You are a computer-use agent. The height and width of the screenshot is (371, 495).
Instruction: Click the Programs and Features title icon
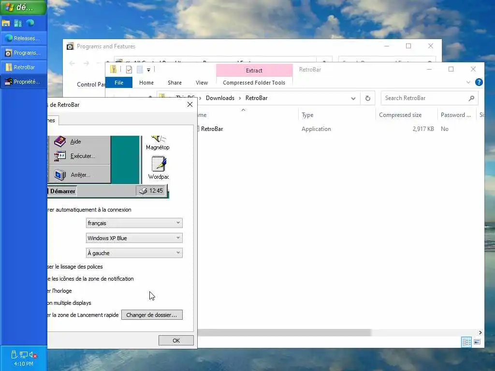pos(70,46)
